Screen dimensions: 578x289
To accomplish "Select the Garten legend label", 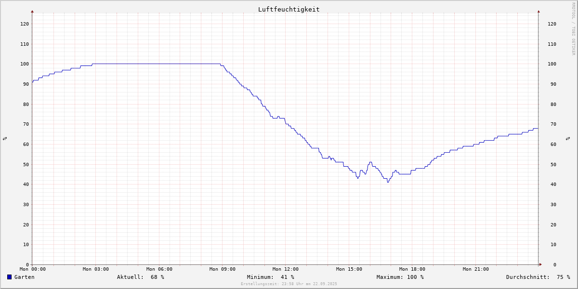I will 24,277.
